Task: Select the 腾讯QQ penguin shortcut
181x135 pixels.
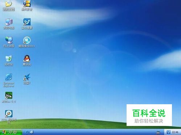Action: (27, 59)
